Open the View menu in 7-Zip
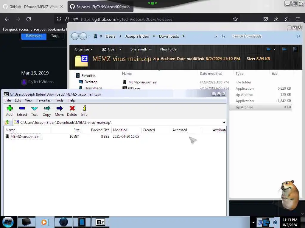 [x=29, y=100]
